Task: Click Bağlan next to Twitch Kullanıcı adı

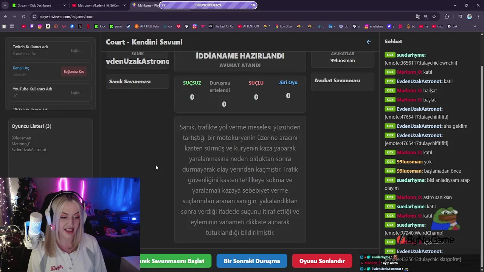Action: [x=75, y=50]
